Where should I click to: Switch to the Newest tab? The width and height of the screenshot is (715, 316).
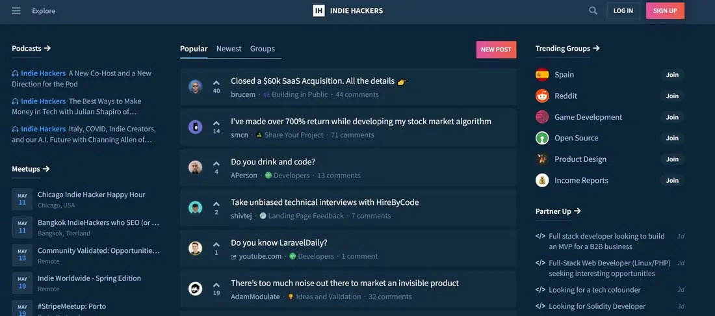point(229,49)
